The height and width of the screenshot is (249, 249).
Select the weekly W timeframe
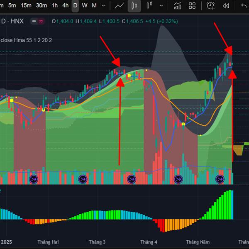coord(85,5)
